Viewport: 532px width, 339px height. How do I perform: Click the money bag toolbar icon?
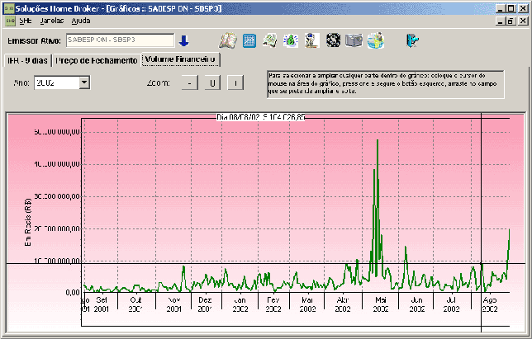tap(291, 40)
